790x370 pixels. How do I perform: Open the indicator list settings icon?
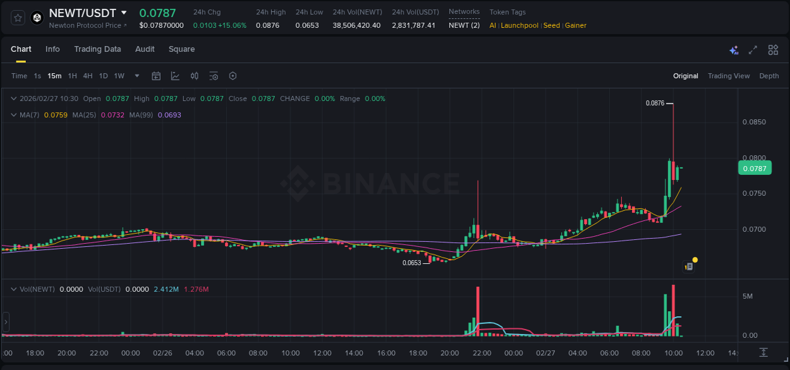click(214, 76)
